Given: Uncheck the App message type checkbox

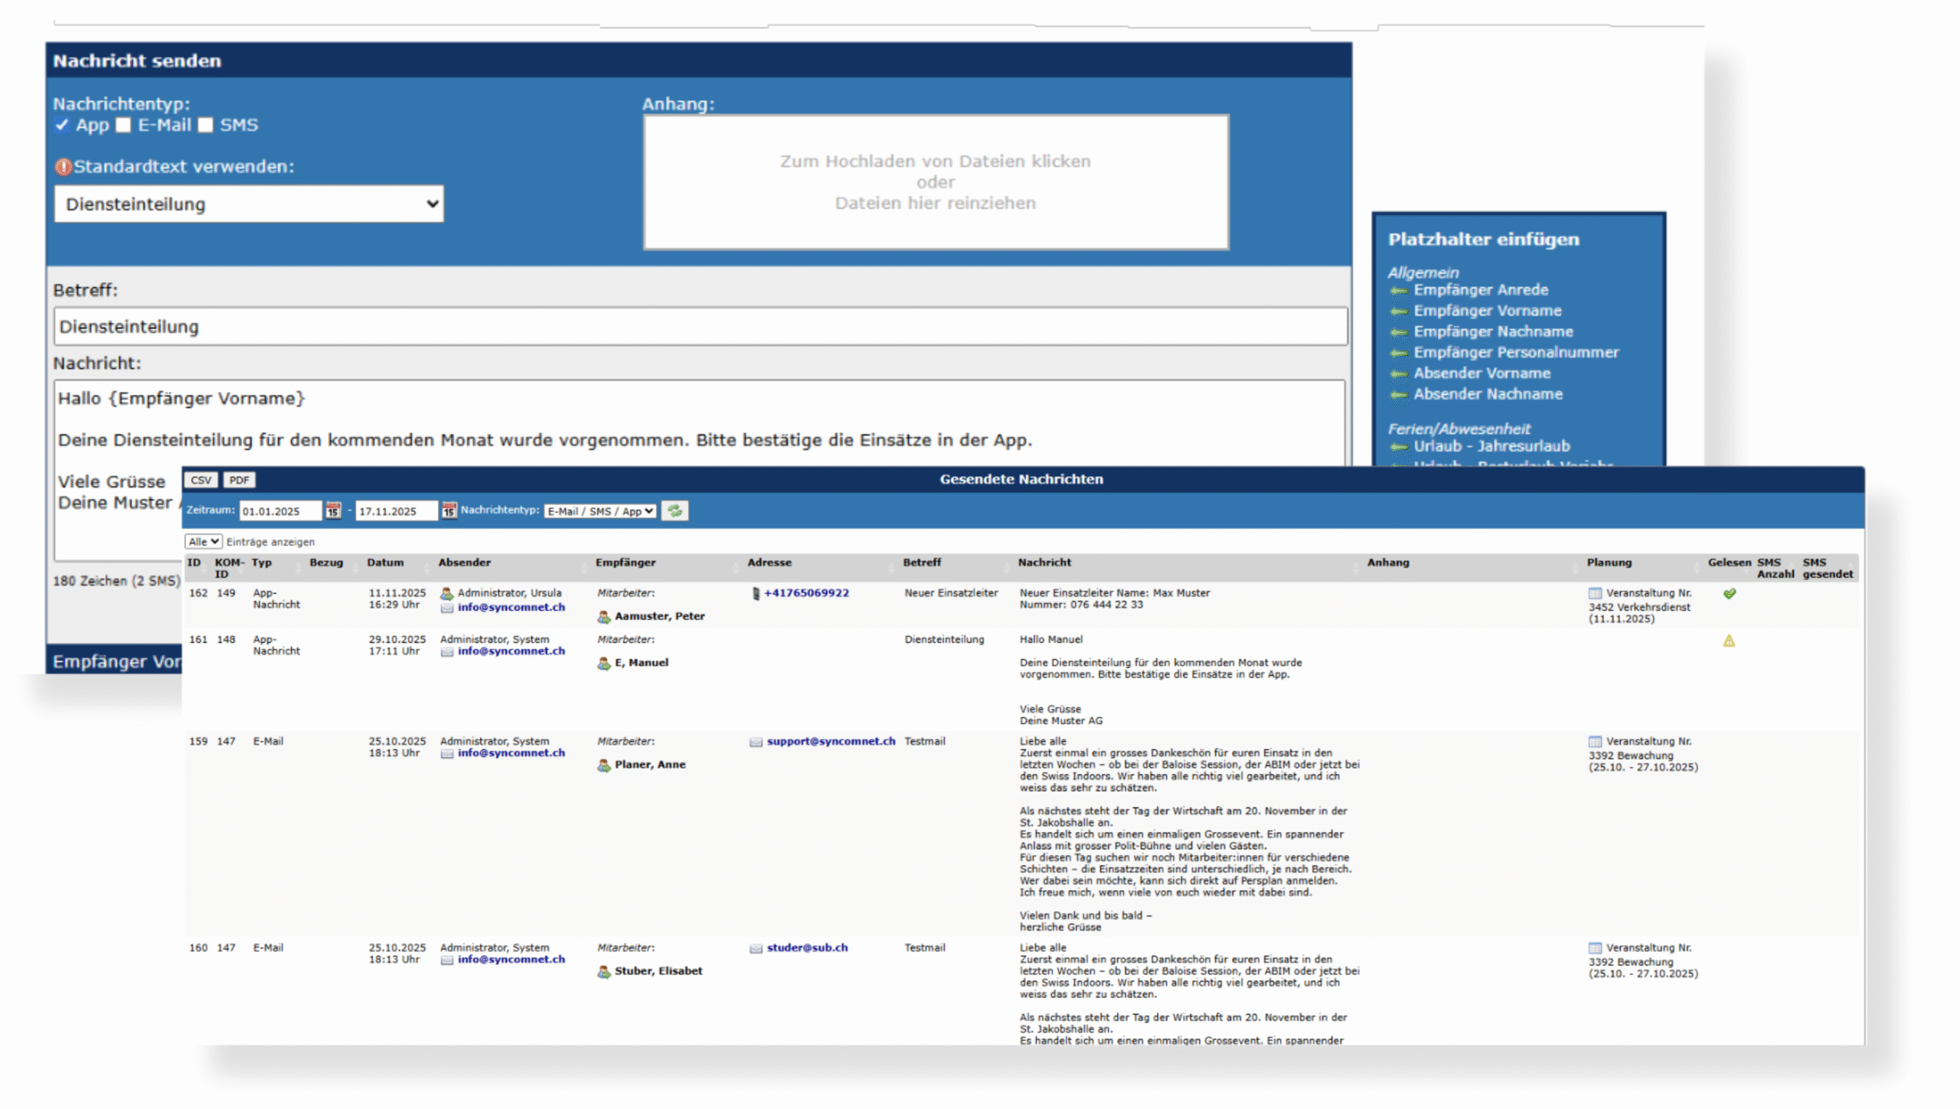Looking at the screenshot, I should [62, 125].
